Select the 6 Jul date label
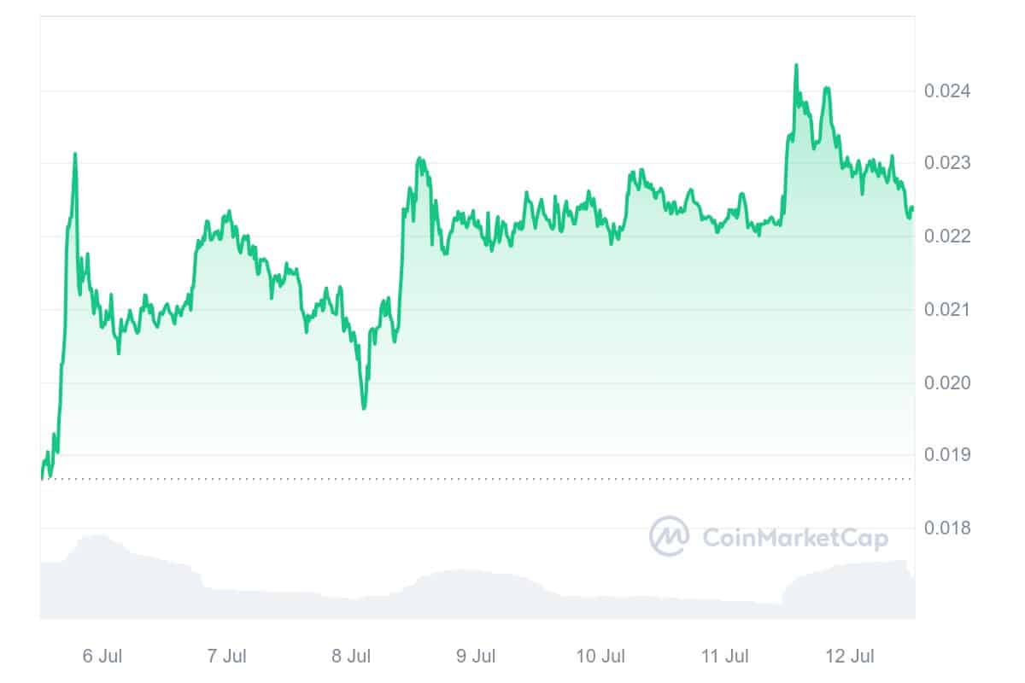 (101, 656)
